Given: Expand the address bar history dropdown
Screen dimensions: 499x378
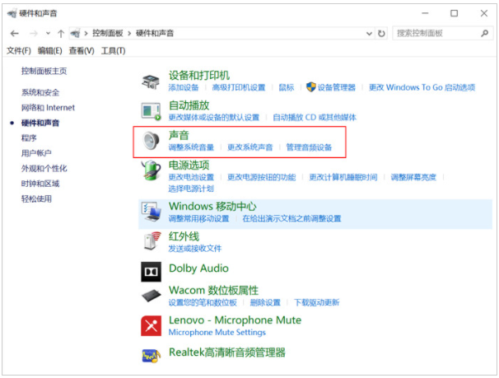Looking at the screenshot, I should coord(368,33).
